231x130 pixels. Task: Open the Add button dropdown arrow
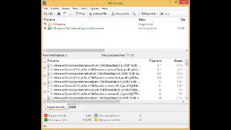tap(55, 14)
